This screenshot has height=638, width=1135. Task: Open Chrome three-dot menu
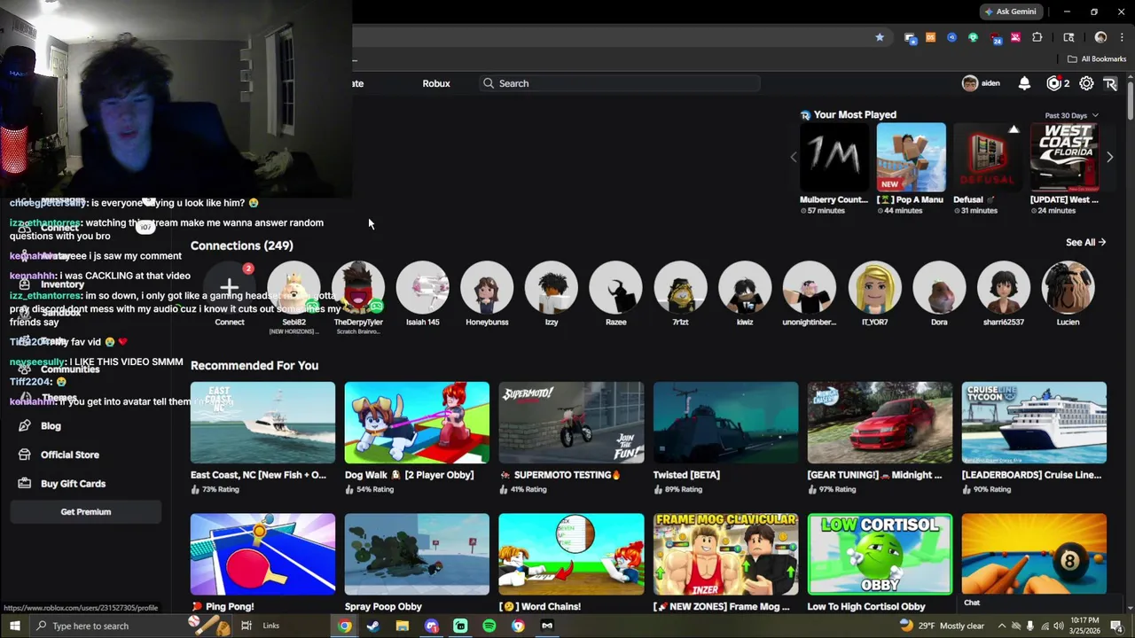coord(1121,37)
